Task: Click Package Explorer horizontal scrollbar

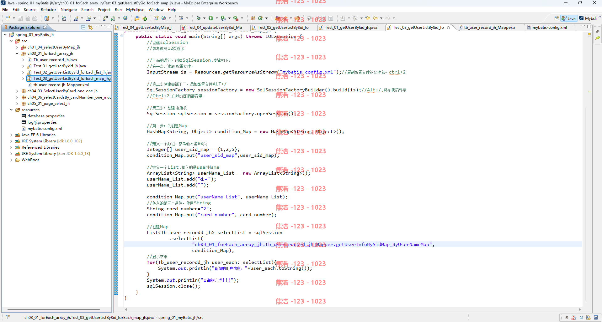Action: (53, 309)
